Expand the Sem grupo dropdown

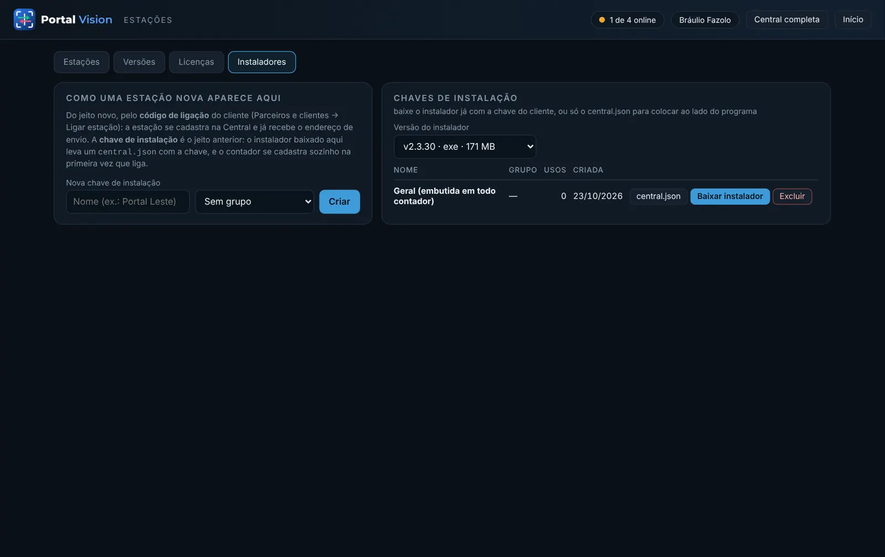pyautogui.click(x=254, y=202)
